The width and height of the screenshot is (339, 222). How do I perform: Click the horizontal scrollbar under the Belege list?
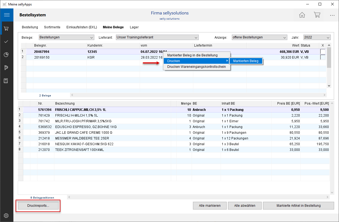click(x=198, y=95)
